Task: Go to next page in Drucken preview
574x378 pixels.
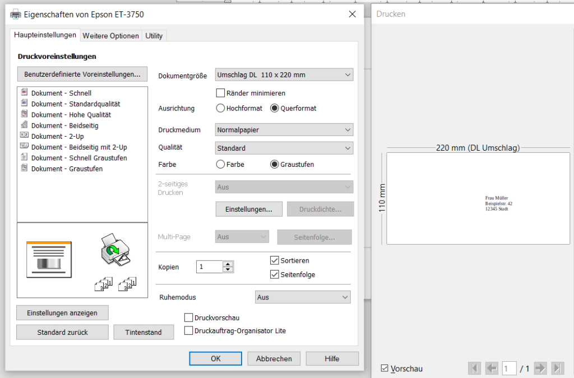Action: coord(540,368)
